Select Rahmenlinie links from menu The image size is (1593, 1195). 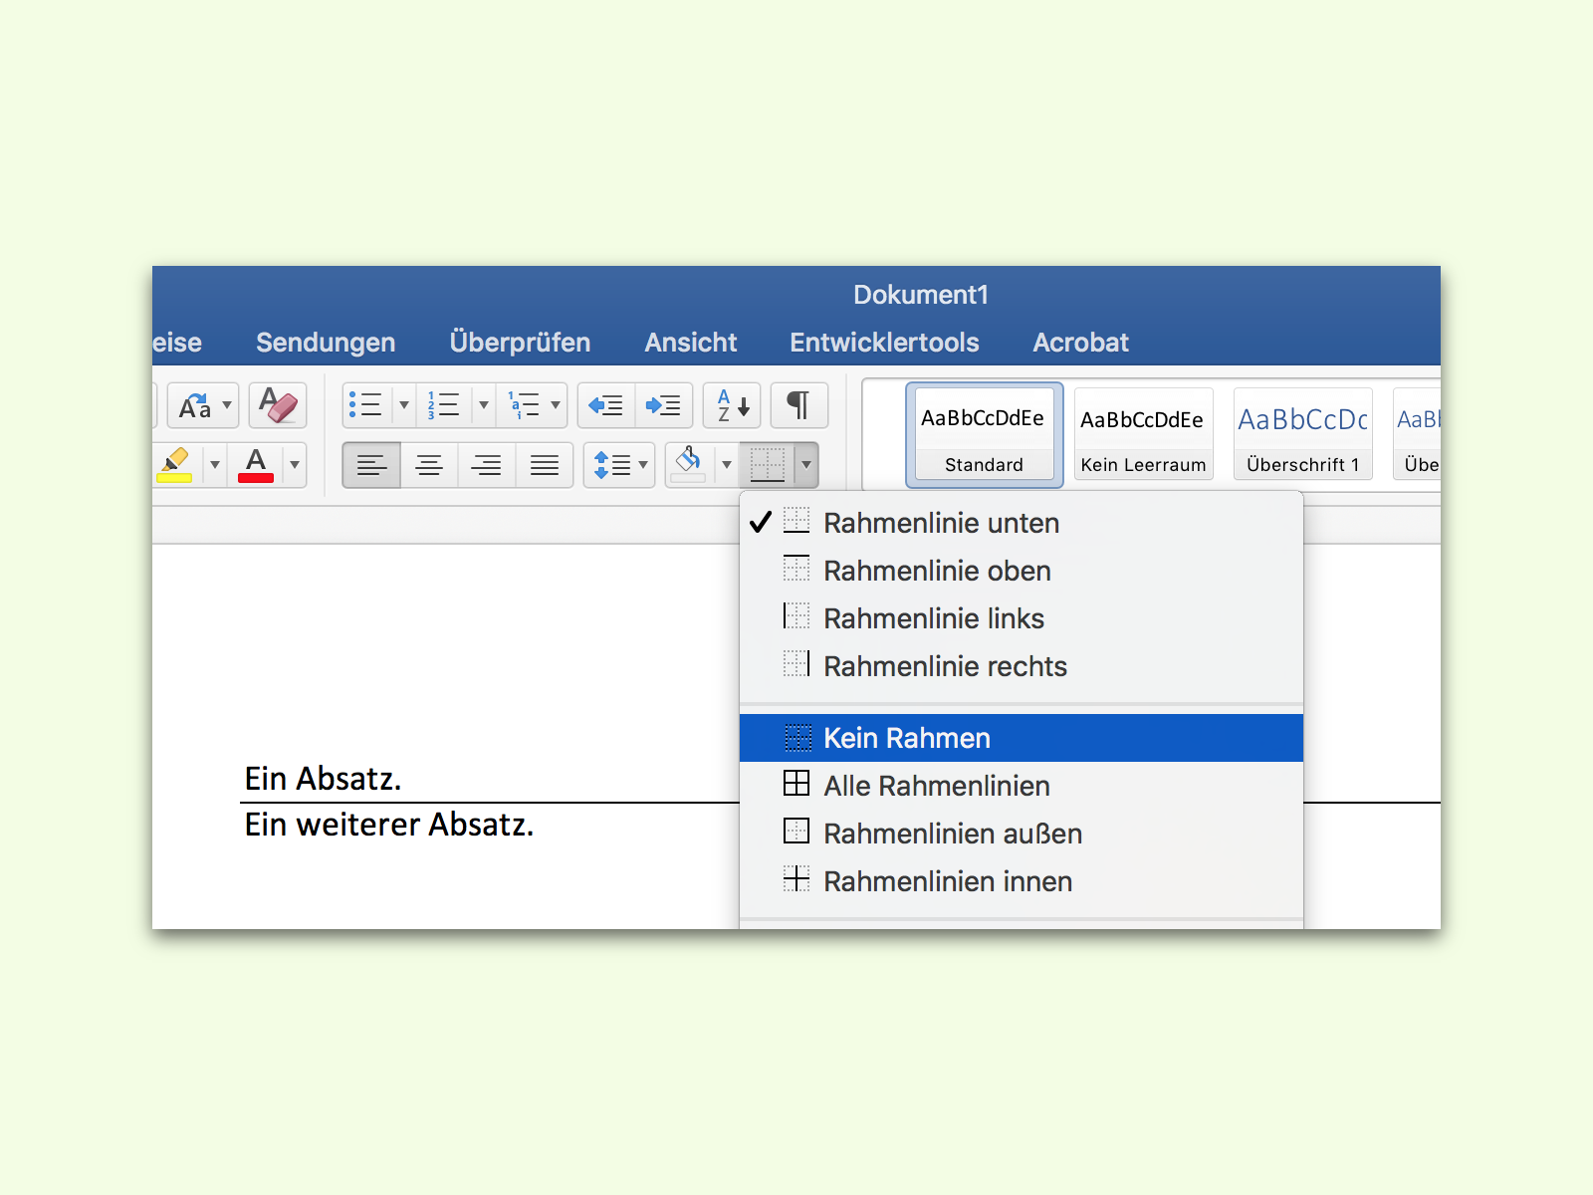pos(1022,618)
